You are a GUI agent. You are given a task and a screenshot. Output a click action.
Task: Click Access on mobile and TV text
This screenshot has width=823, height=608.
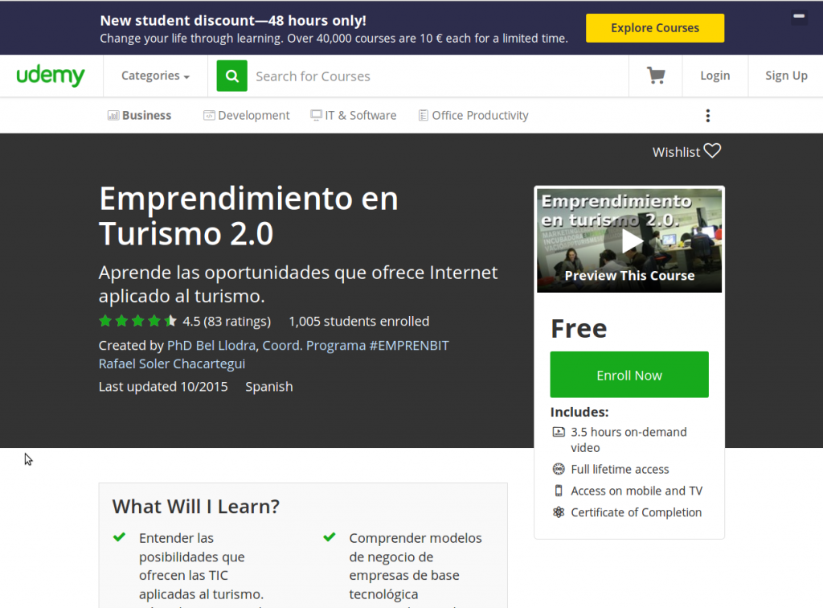[x=637, y=491]
